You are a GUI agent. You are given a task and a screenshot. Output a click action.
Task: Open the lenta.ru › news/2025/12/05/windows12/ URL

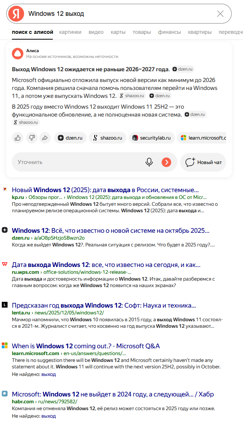58,313
